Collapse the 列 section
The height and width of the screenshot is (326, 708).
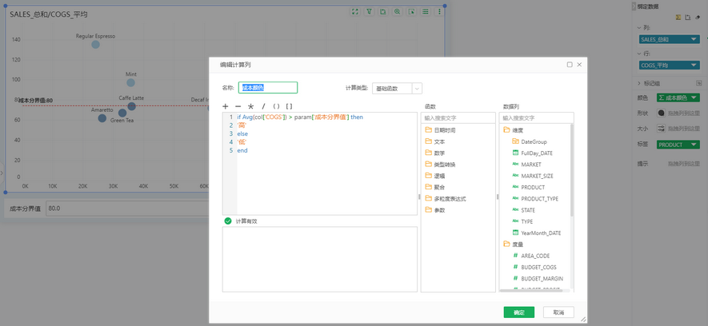[x=639, y=27]
